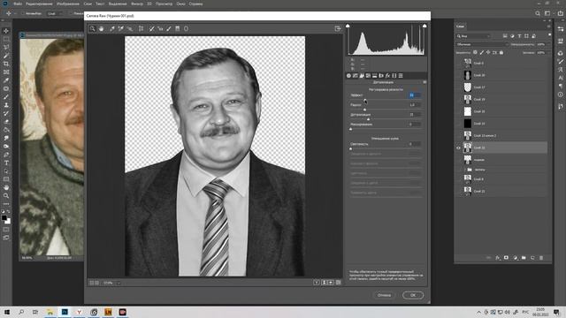Viewport: 566px width, 318px height.
Task: Toggle lock transparent pixels icon
Action: click(x=475, y=53)
